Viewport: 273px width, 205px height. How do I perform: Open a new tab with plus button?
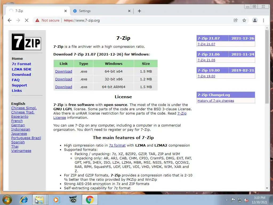pos(139,11)
